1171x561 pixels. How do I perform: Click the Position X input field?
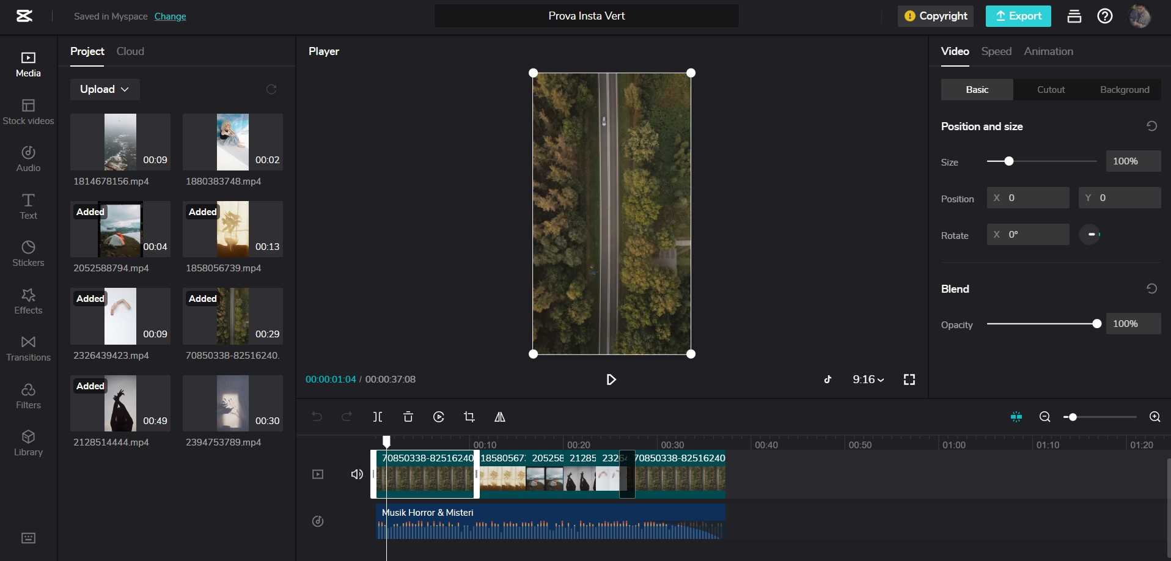point(1028,198)
